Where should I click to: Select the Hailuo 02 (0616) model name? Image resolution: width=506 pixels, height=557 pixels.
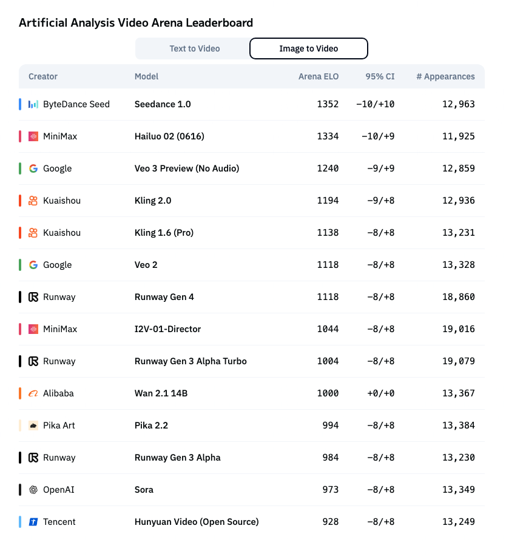click(169, 136)
